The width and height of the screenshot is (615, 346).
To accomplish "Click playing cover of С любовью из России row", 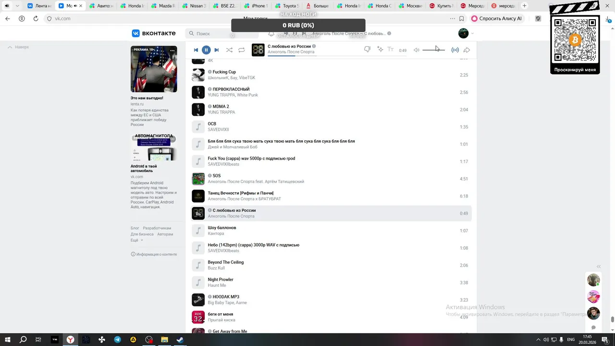I will pyautogui.click(x=198, y=213).
